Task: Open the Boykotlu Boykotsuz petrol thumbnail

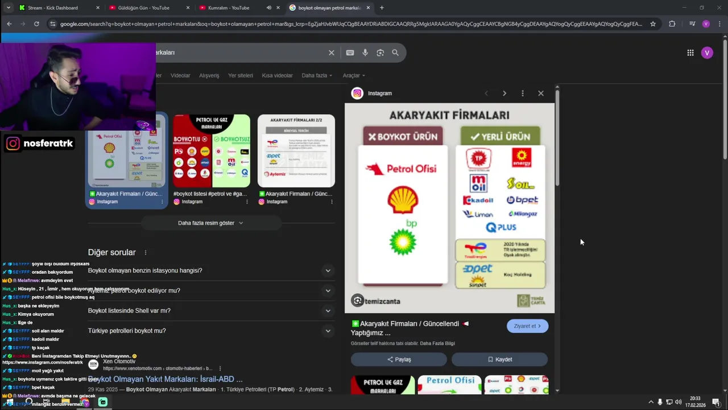Action: pyautogui.click(x=212, y=151)
